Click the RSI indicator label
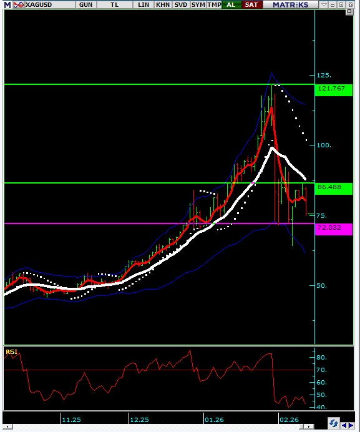 click(x=12, y=352)
